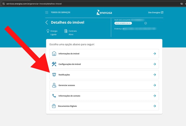Click the info icon near UC number
The height and width of the screenshot is (126, 186).
(x=145, y=23)
